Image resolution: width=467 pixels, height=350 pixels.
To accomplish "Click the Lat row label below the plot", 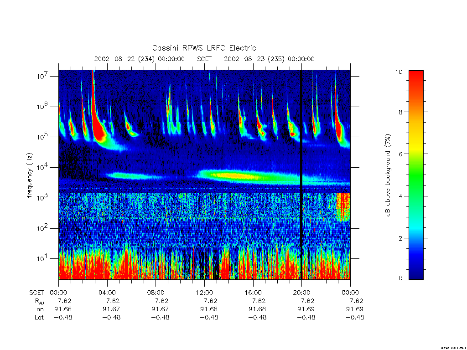I will tap(39, 317).
